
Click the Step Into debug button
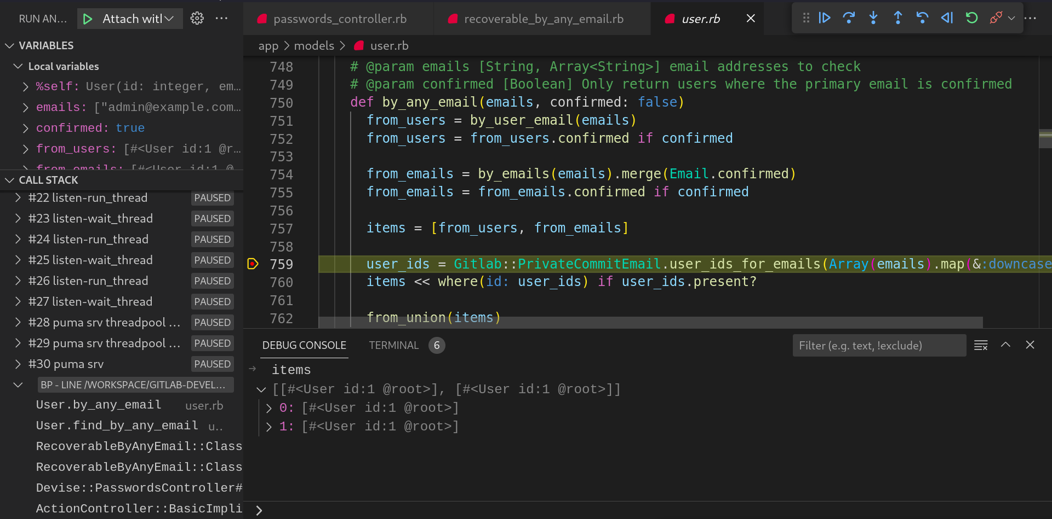873,18
